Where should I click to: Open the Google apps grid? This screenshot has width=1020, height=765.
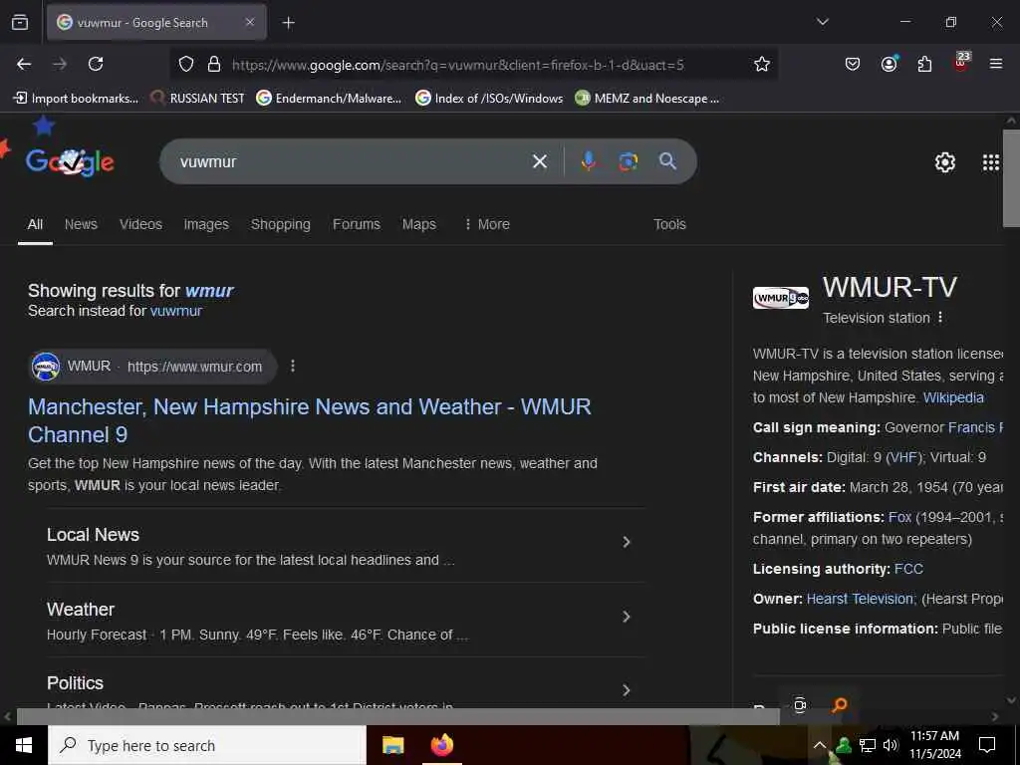991,162
